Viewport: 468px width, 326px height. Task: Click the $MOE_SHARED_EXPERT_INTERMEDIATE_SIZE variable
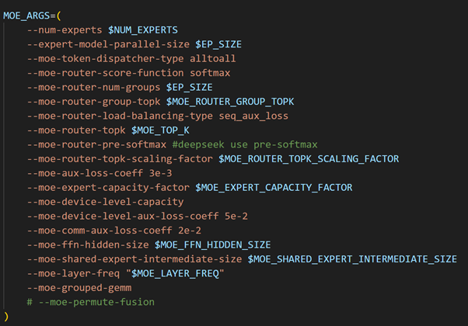tap(352, 259)
